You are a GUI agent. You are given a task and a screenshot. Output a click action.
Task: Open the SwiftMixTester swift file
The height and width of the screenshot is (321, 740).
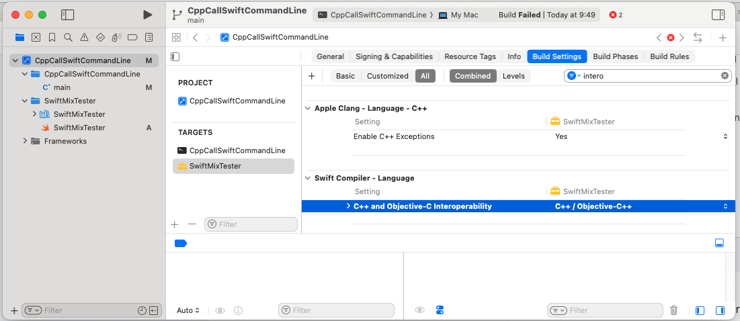pos(79,128)
